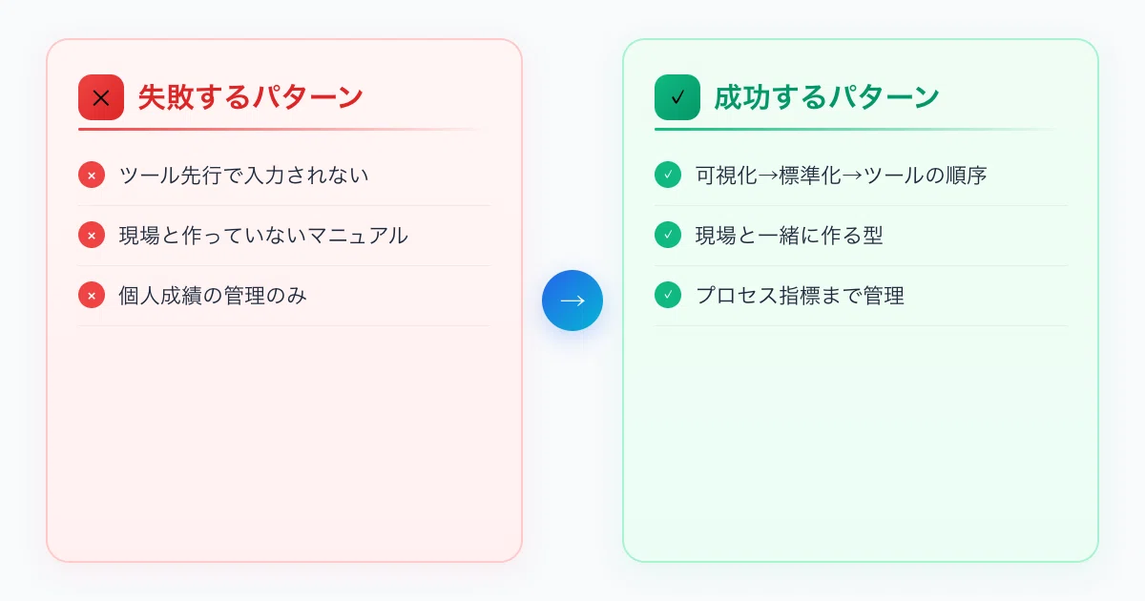This screenshot has height=601, width=1145.
Task: Click red x bullet next to 個人成績の管理のみ
Action: click(x=92, y=296)
